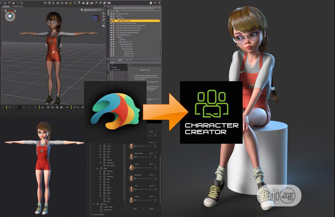Expand the Forehead tree item
335x217 pixels.
100,177
